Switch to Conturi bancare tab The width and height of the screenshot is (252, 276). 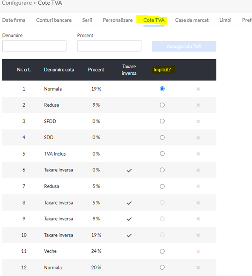pyautogui.click(x=54, y=20)
